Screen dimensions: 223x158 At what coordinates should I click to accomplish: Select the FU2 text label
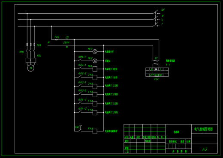pos(57,37)
